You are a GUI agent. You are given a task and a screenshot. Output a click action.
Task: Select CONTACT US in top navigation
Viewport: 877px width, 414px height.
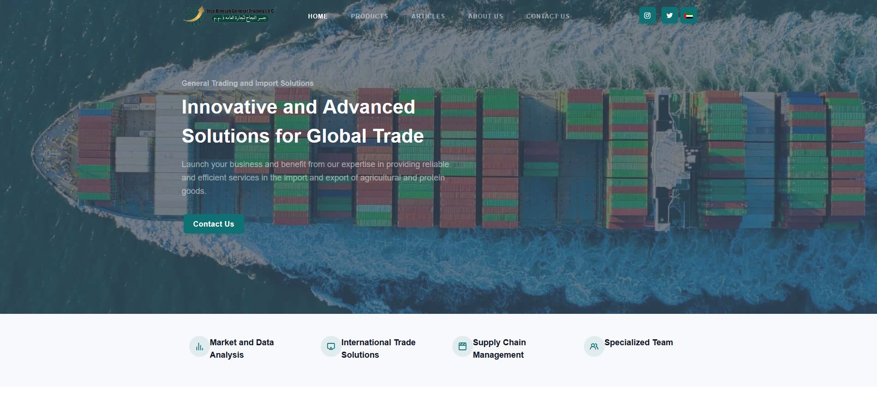tap(548, 16)
